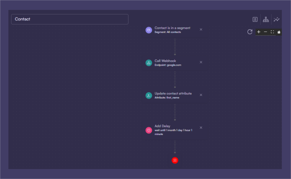Open the flow hierarchy view icon
The image size is (291, 179).
tap(266, 19)
